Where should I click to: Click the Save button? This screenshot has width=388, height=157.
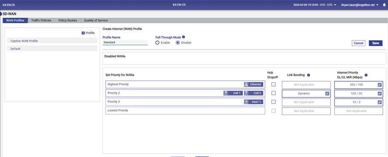(x=375, y=43)
